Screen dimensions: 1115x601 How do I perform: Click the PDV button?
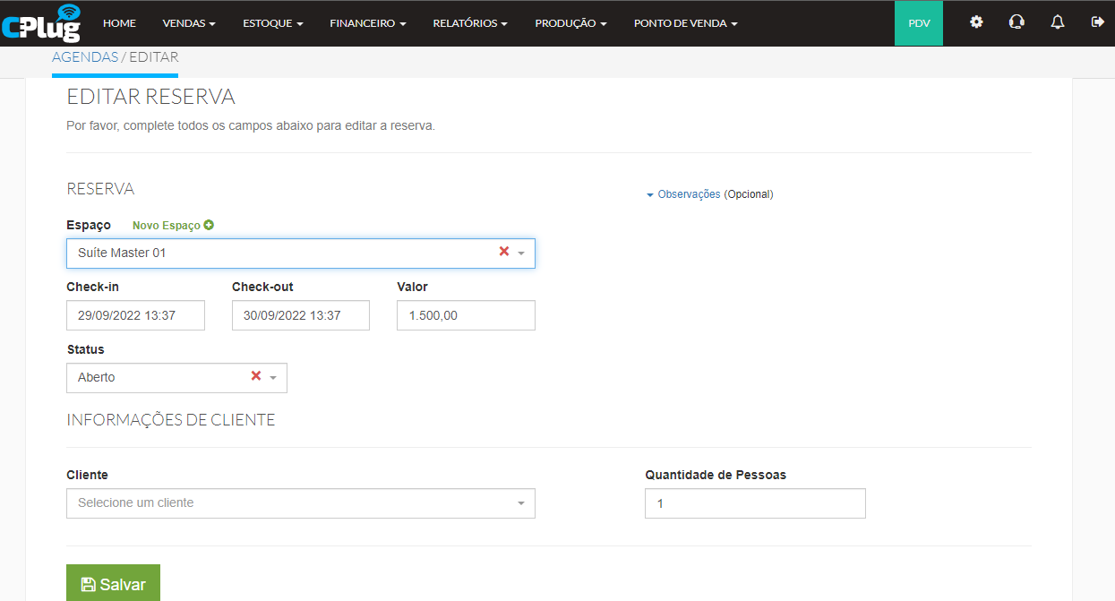click(x=919, y=23)
